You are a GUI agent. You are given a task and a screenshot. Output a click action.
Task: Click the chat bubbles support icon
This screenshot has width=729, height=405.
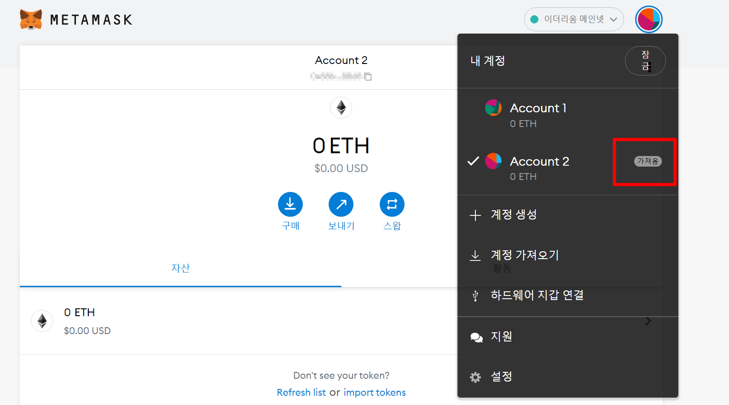[x=476, y=337]
